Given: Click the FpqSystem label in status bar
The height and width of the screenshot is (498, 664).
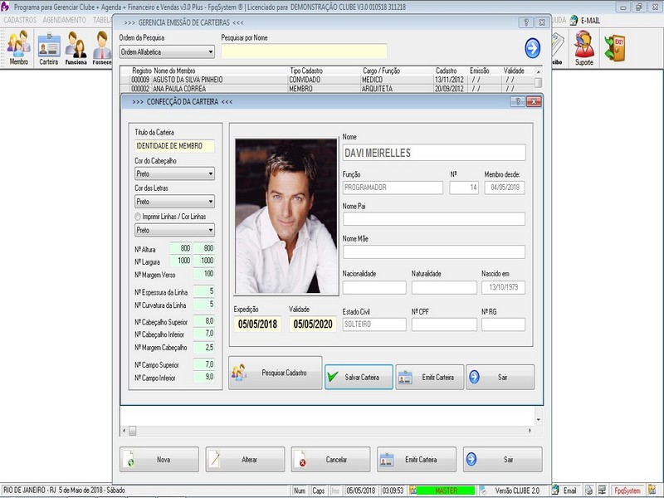Looking at the screenshot, I should (x=627, y=491).
